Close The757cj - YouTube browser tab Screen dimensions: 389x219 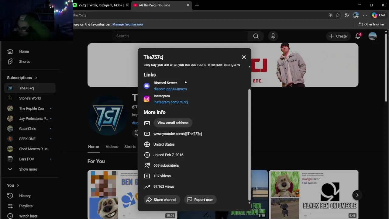point(188,5)
